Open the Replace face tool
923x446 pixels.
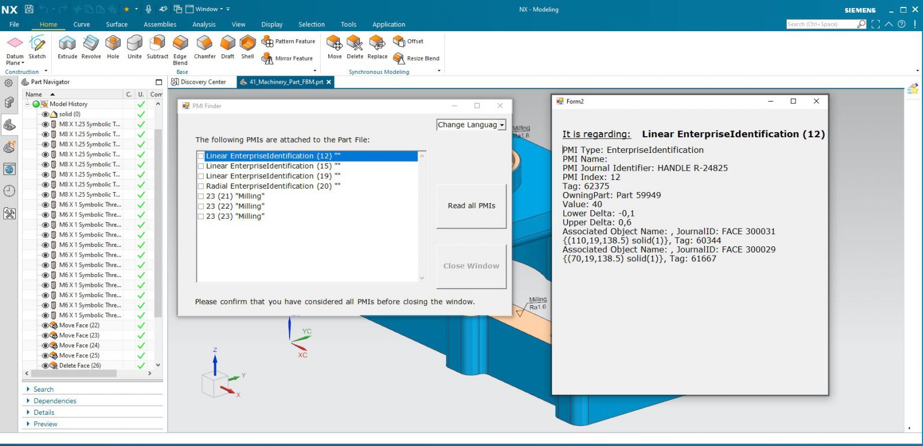377,46
